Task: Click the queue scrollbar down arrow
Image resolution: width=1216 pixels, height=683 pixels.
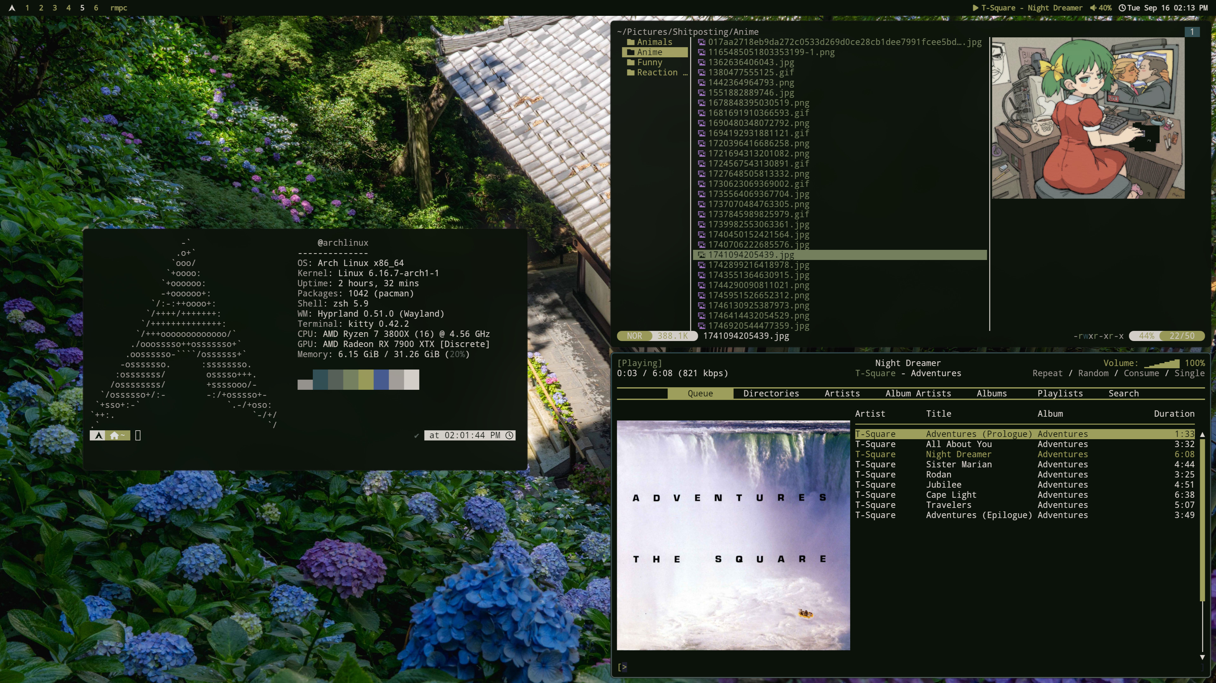Action: (1202, 657)
